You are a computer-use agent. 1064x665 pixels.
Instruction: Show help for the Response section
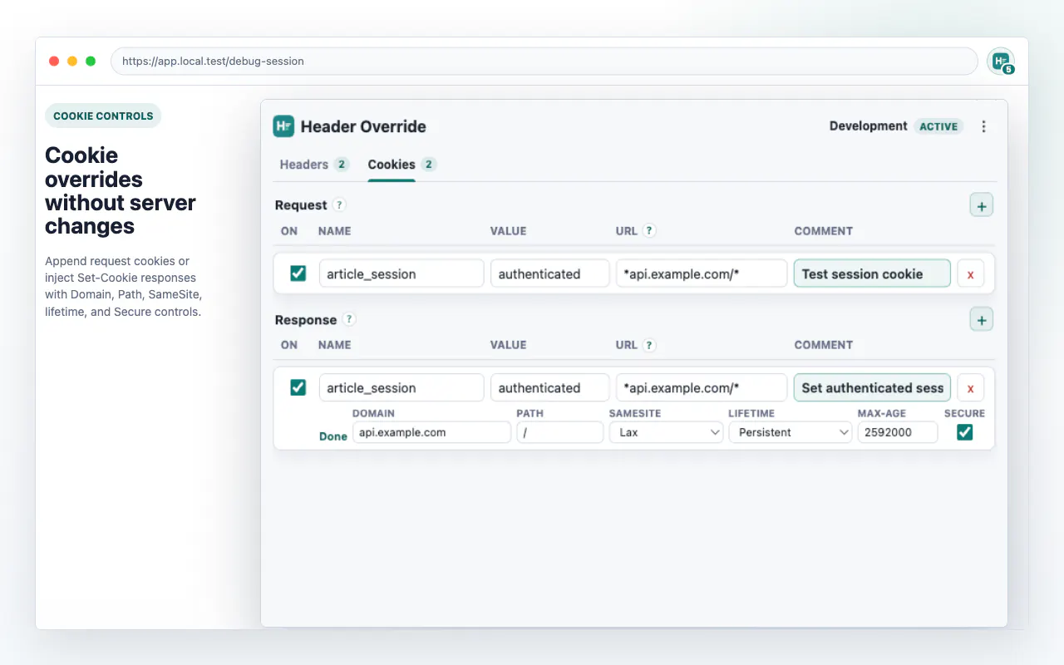(349, 319)
